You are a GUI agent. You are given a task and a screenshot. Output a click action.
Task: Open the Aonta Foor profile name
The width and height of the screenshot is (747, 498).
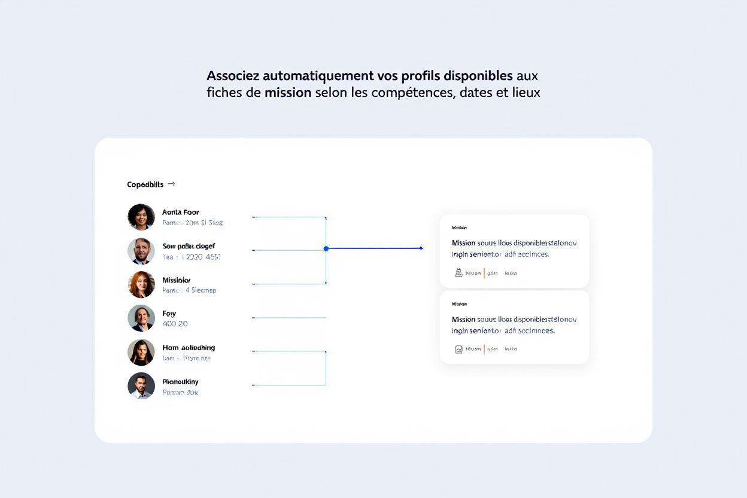click(181, 212)
